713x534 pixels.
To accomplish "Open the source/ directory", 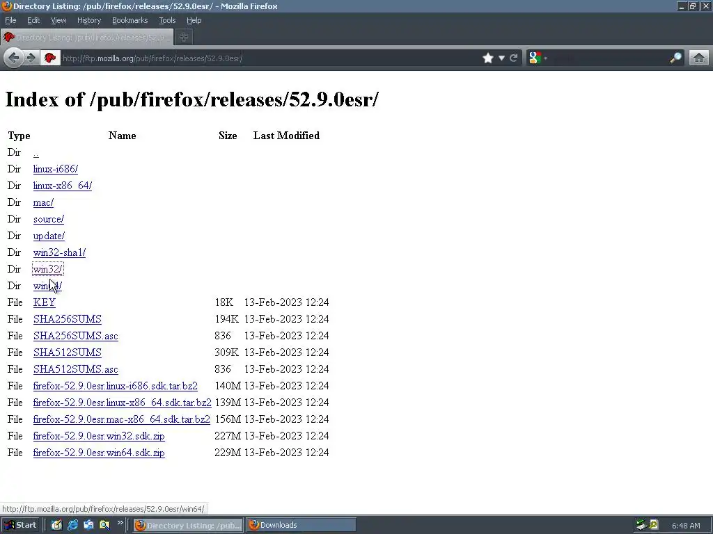I will (x=49, y=219).
